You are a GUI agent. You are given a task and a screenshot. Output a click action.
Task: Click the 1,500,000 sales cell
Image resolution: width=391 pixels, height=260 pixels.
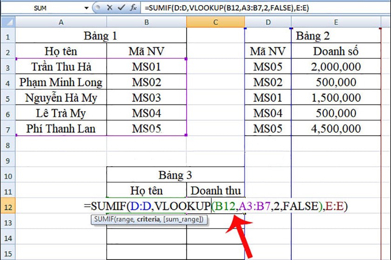coord(336,97)
